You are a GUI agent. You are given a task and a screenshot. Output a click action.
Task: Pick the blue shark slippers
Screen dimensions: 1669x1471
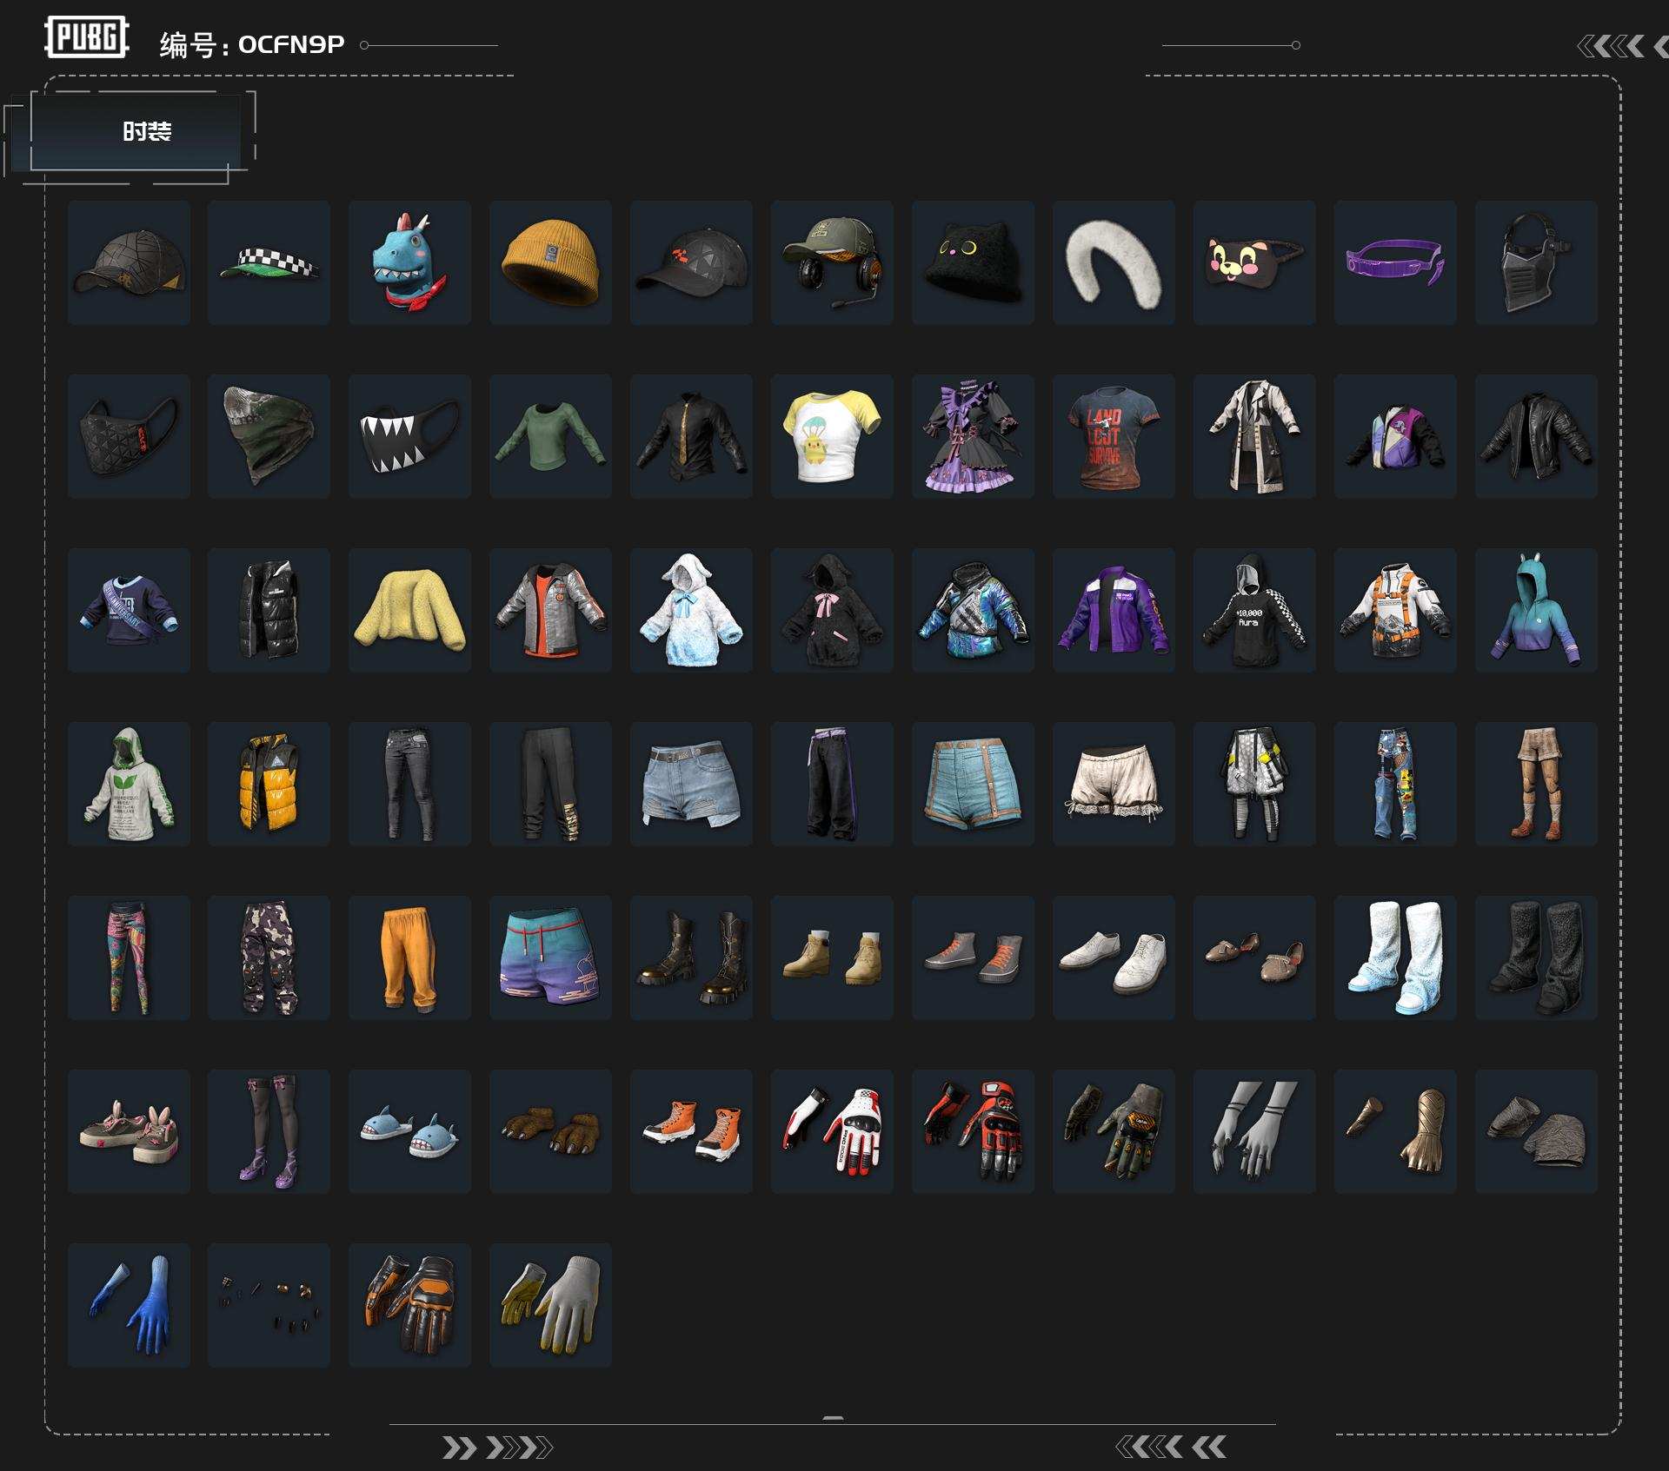pos(409,1131)
